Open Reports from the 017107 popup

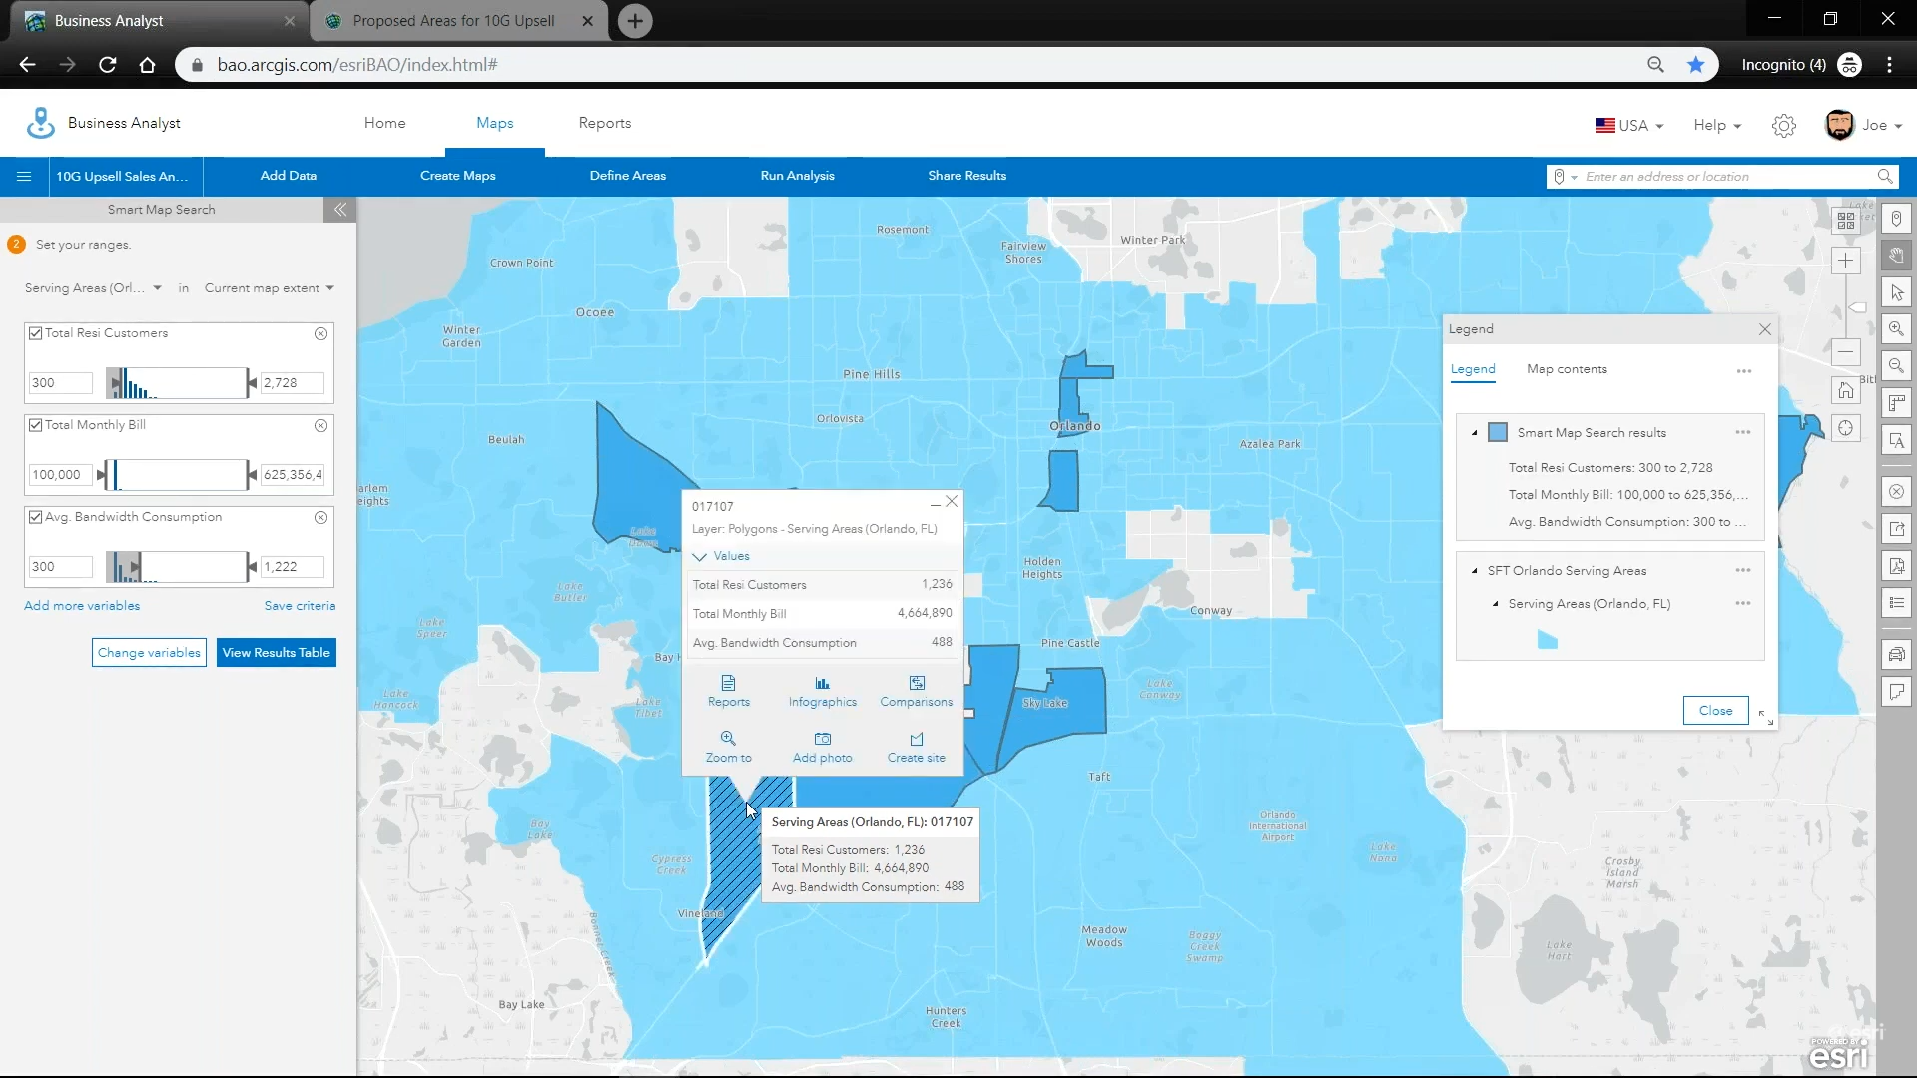[x=728, y=691]
